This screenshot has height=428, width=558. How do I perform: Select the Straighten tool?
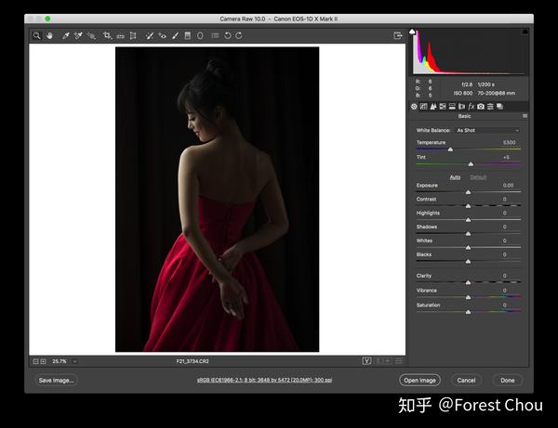pos(120,36)
